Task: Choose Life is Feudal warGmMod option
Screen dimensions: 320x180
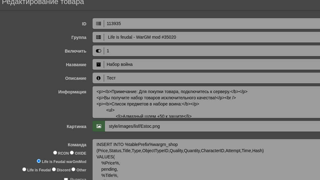Action: coord(39,161)
